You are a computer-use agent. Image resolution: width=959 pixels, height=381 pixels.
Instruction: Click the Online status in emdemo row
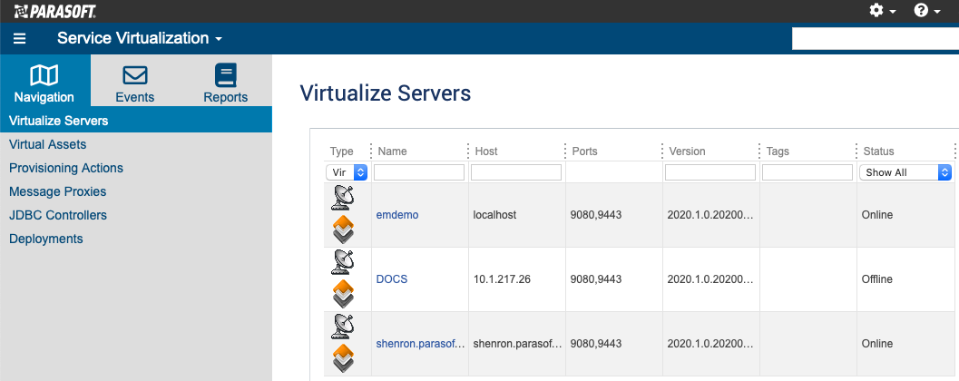[877, 215]
